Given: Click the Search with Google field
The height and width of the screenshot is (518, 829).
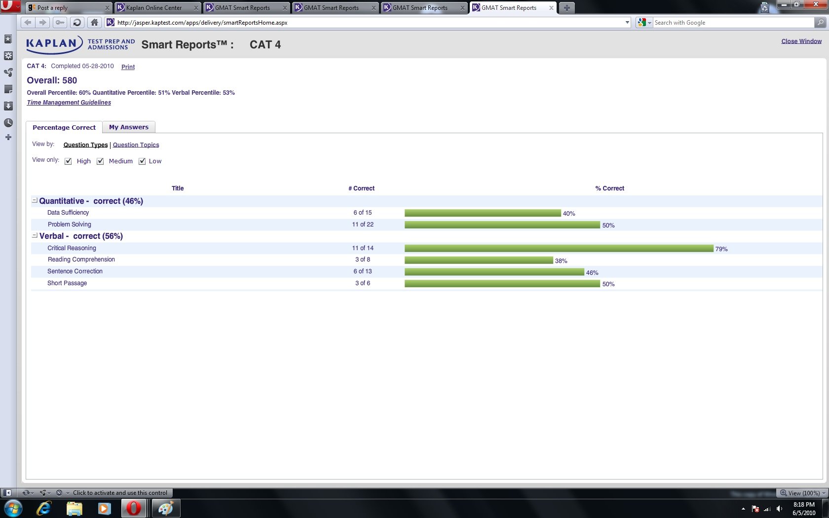Looking at the screenshot, I should point(733,23).
